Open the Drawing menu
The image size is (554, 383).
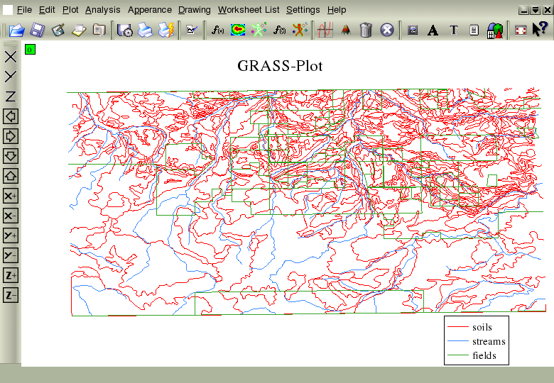click(x=194, y=10)
